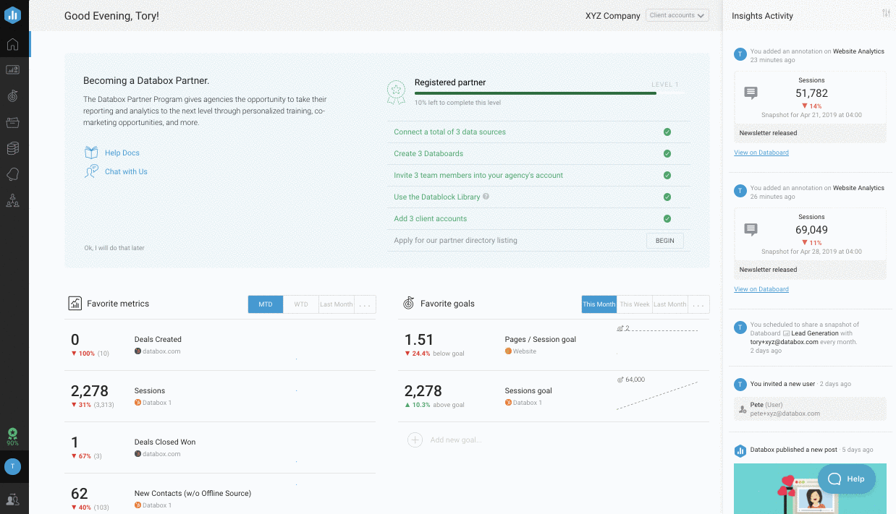Open the account management icon at sidebar bottom
This screenshot has width=896, height=514.
click(x=12, y=499)
